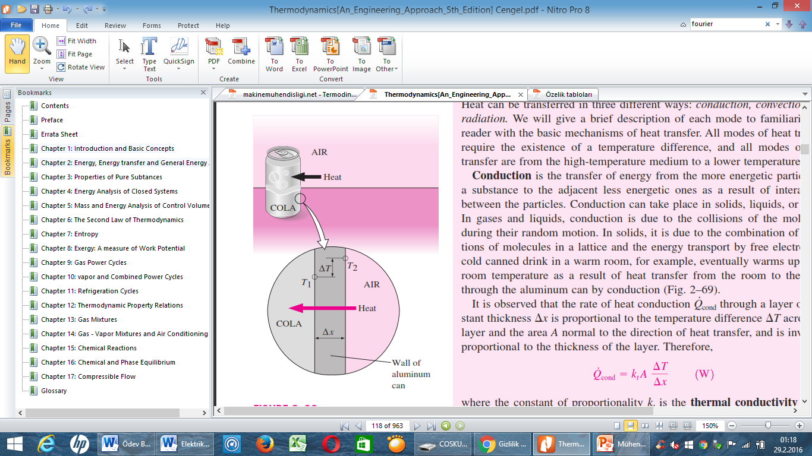This screenshot has height=456, width=812.
Task: Switch to Protect ribbon tab
Action: [x=188, y=26]
